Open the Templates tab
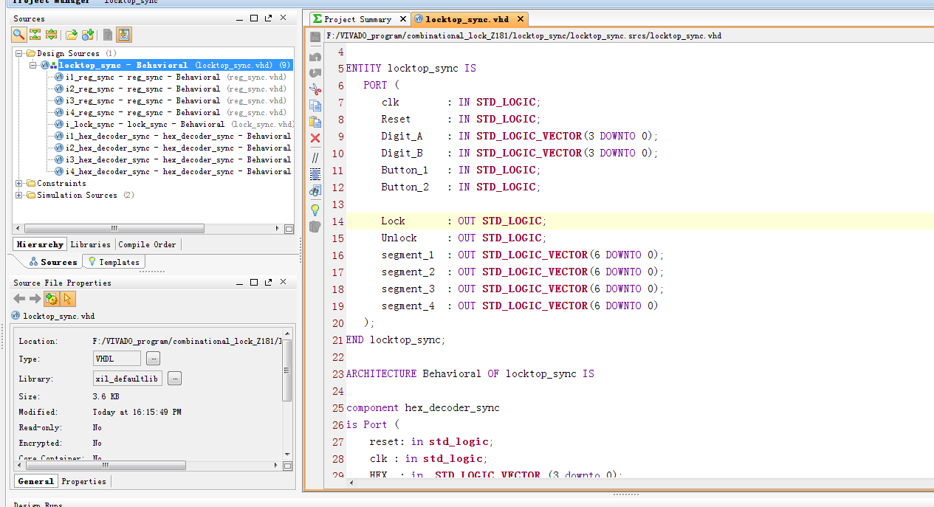This screenshot has height=507, width=934. point(114,262)
